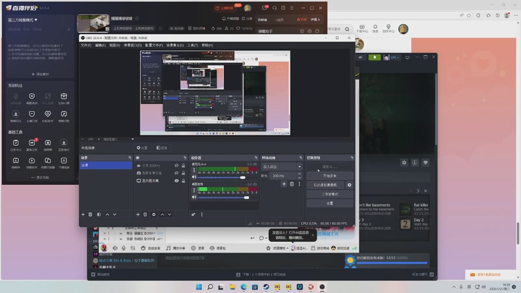Viewport: 521px width, 293px height.
Task: Toggle 工作室模式 studio mode button
Action: click(330, 194)
